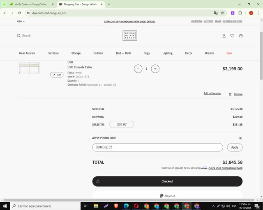Screen dimensions: 263x210
Task: Click the trash icon next to Remove
Action: pyautogui.click(x=230, y=94)
